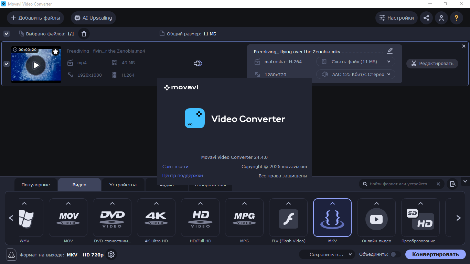The height and width of the screenshot is (264, 470).
Task: Open the save location dropdown arrow
Action: 351,255
